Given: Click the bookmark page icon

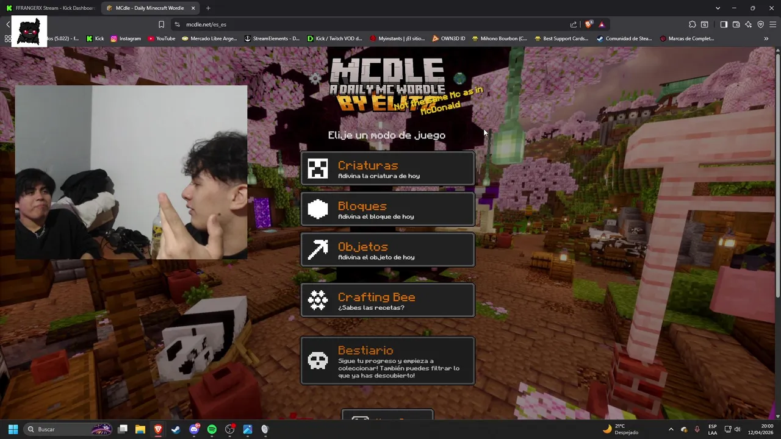Looking at the screenshot, I should [161, 24].
